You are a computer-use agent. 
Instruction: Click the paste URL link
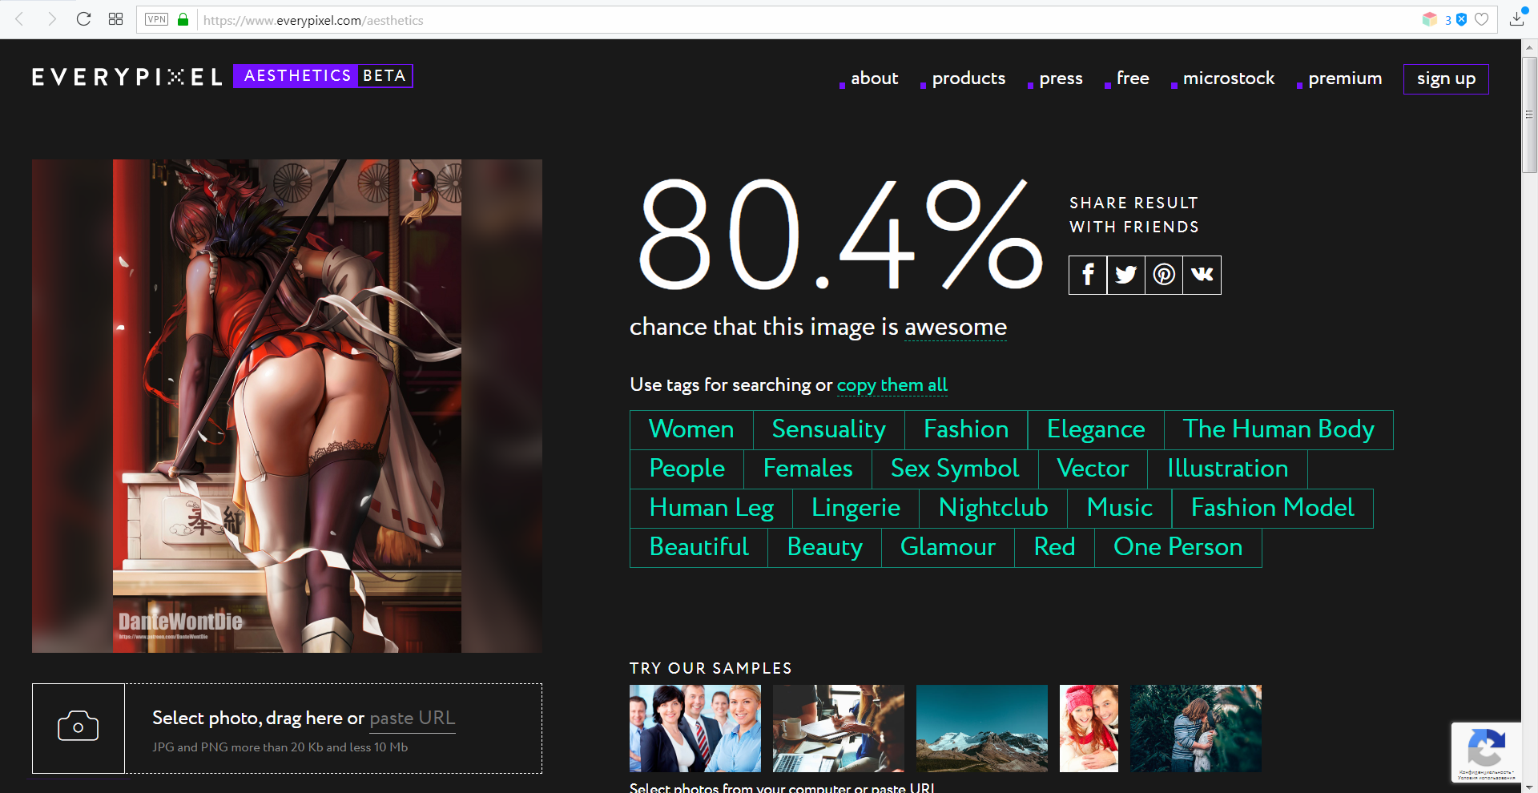(413, 719)
